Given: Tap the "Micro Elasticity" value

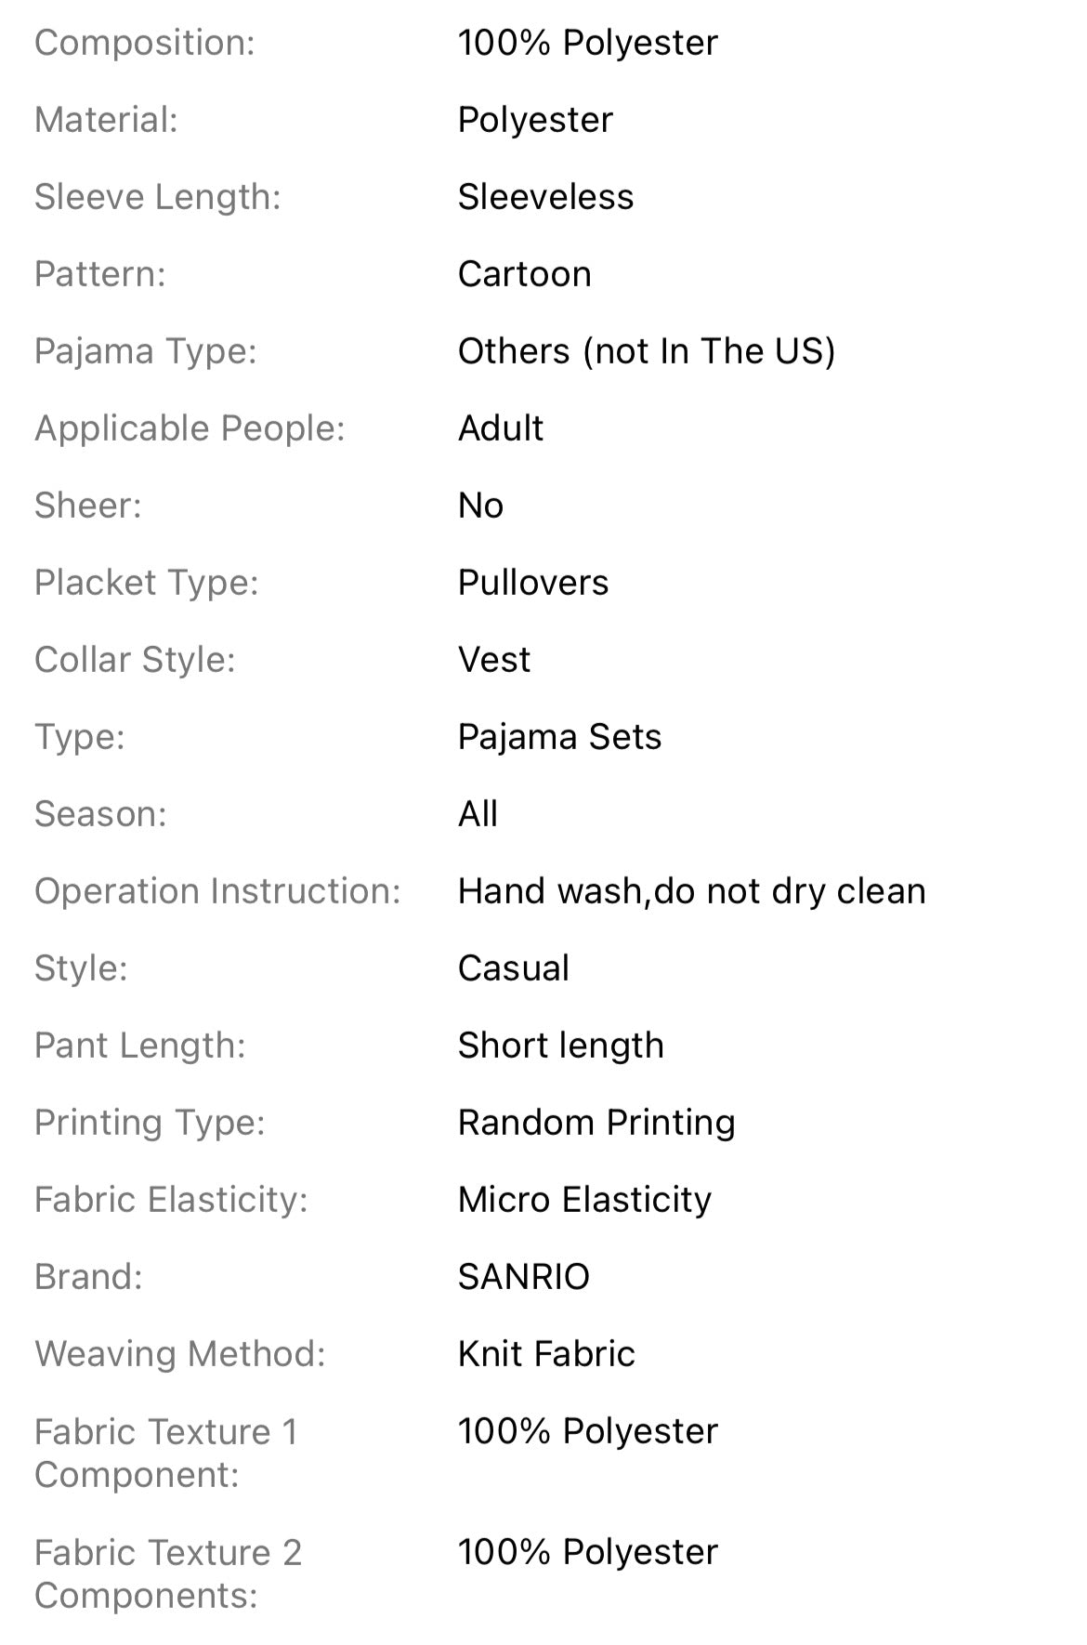Looking at the screenshot, I should (x=584, y=1200).
